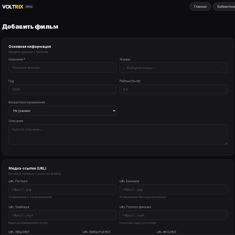The image size is (235, 235).
Task: Click the Медиа-ссылки (URL) section heading
Action: (27, 168)
